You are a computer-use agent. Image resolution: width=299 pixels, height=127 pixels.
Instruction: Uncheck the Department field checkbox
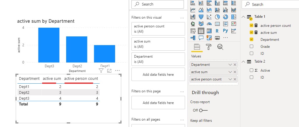point(251,40)
